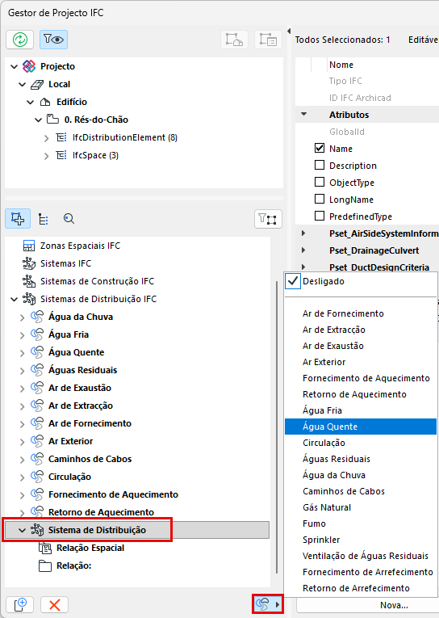
Task: Click the panel collapse arrow at top
Action: click(x=289, y=31)
